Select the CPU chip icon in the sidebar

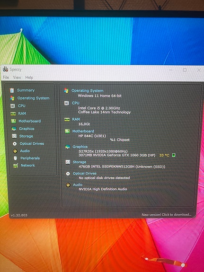pos(13,106)
